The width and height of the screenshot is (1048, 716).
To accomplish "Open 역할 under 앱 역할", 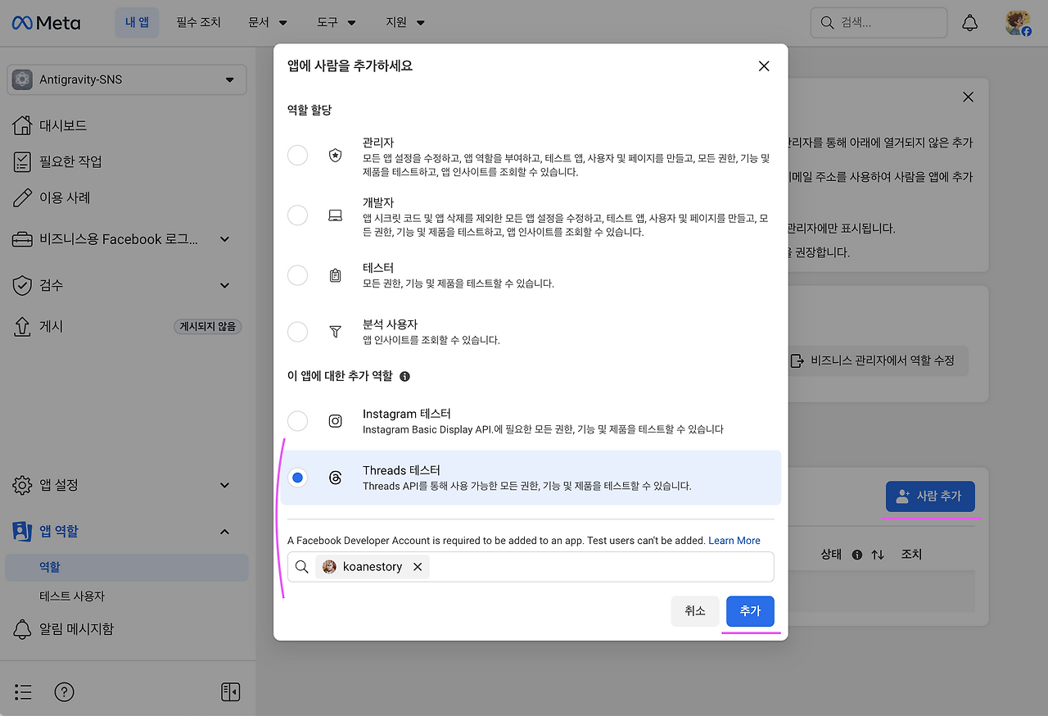I will coord(127,567).
